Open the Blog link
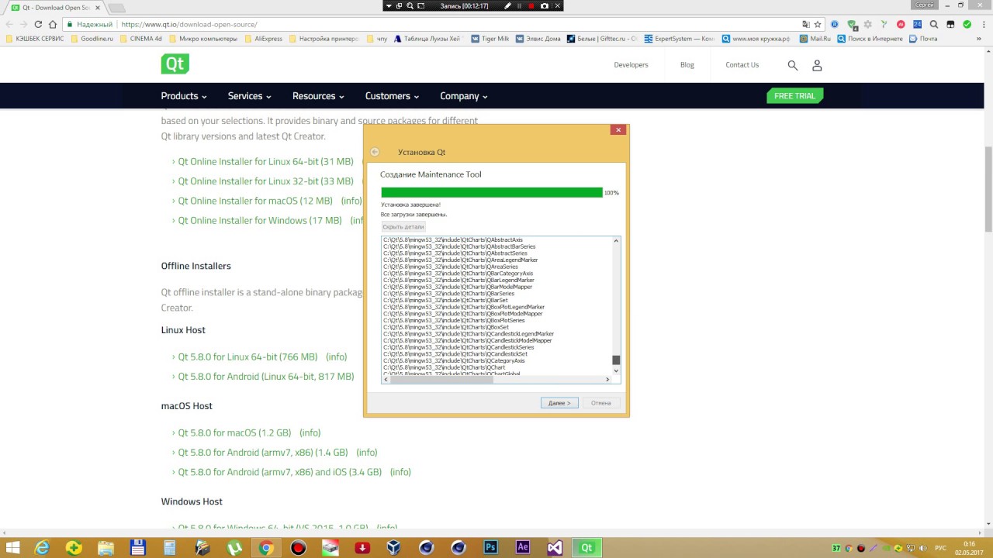This screenshot has height=558, width=993. [687, 65]
